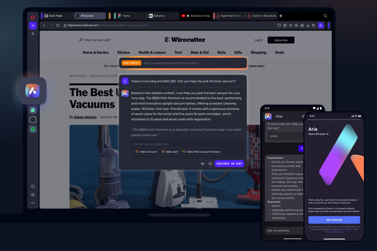Screen dimensions: 377x251
Task: Click the snapshot edit icon in address bar
Action: coord(285,25)
